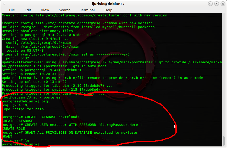The width and height of the screenshot is (227, 148).
Task: Click the 'config /etc/postgresql/9.4/main' line
Action: [x=38, y=43]
